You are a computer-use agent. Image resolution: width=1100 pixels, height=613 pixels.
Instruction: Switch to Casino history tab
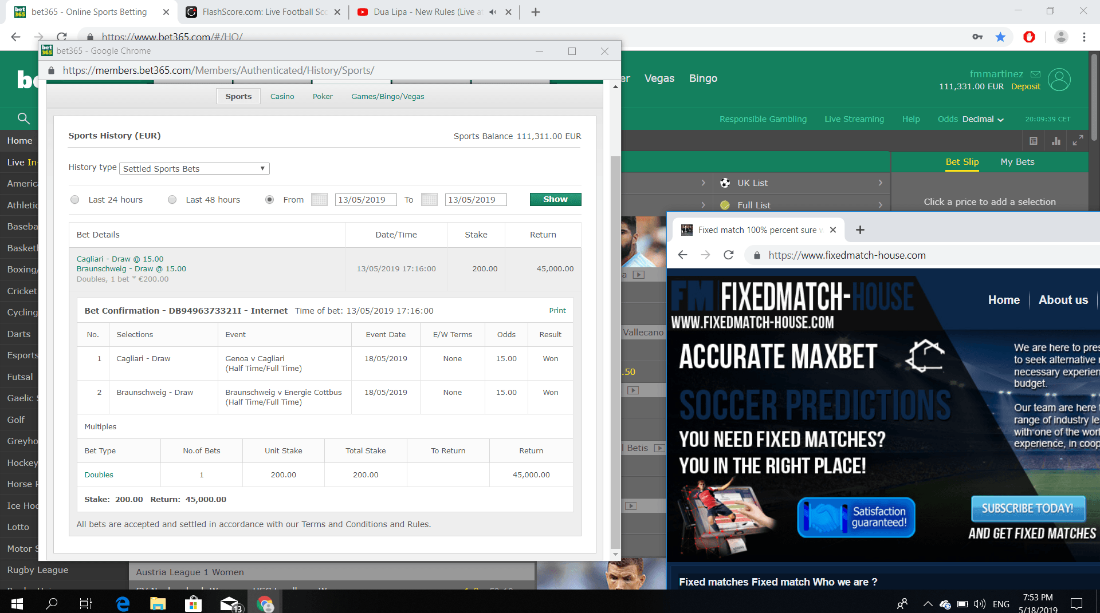tap(282, 96)
